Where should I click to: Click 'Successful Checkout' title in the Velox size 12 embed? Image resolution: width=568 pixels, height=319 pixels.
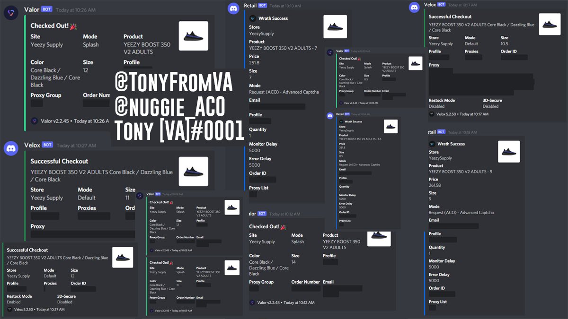pyautogui.click(x=27, y=250)
